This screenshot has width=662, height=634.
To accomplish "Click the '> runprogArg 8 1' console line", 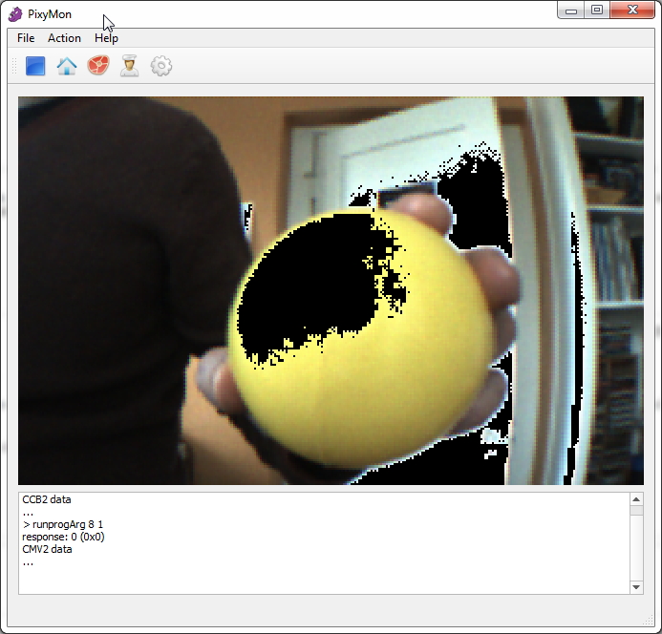I will point(63,524).
